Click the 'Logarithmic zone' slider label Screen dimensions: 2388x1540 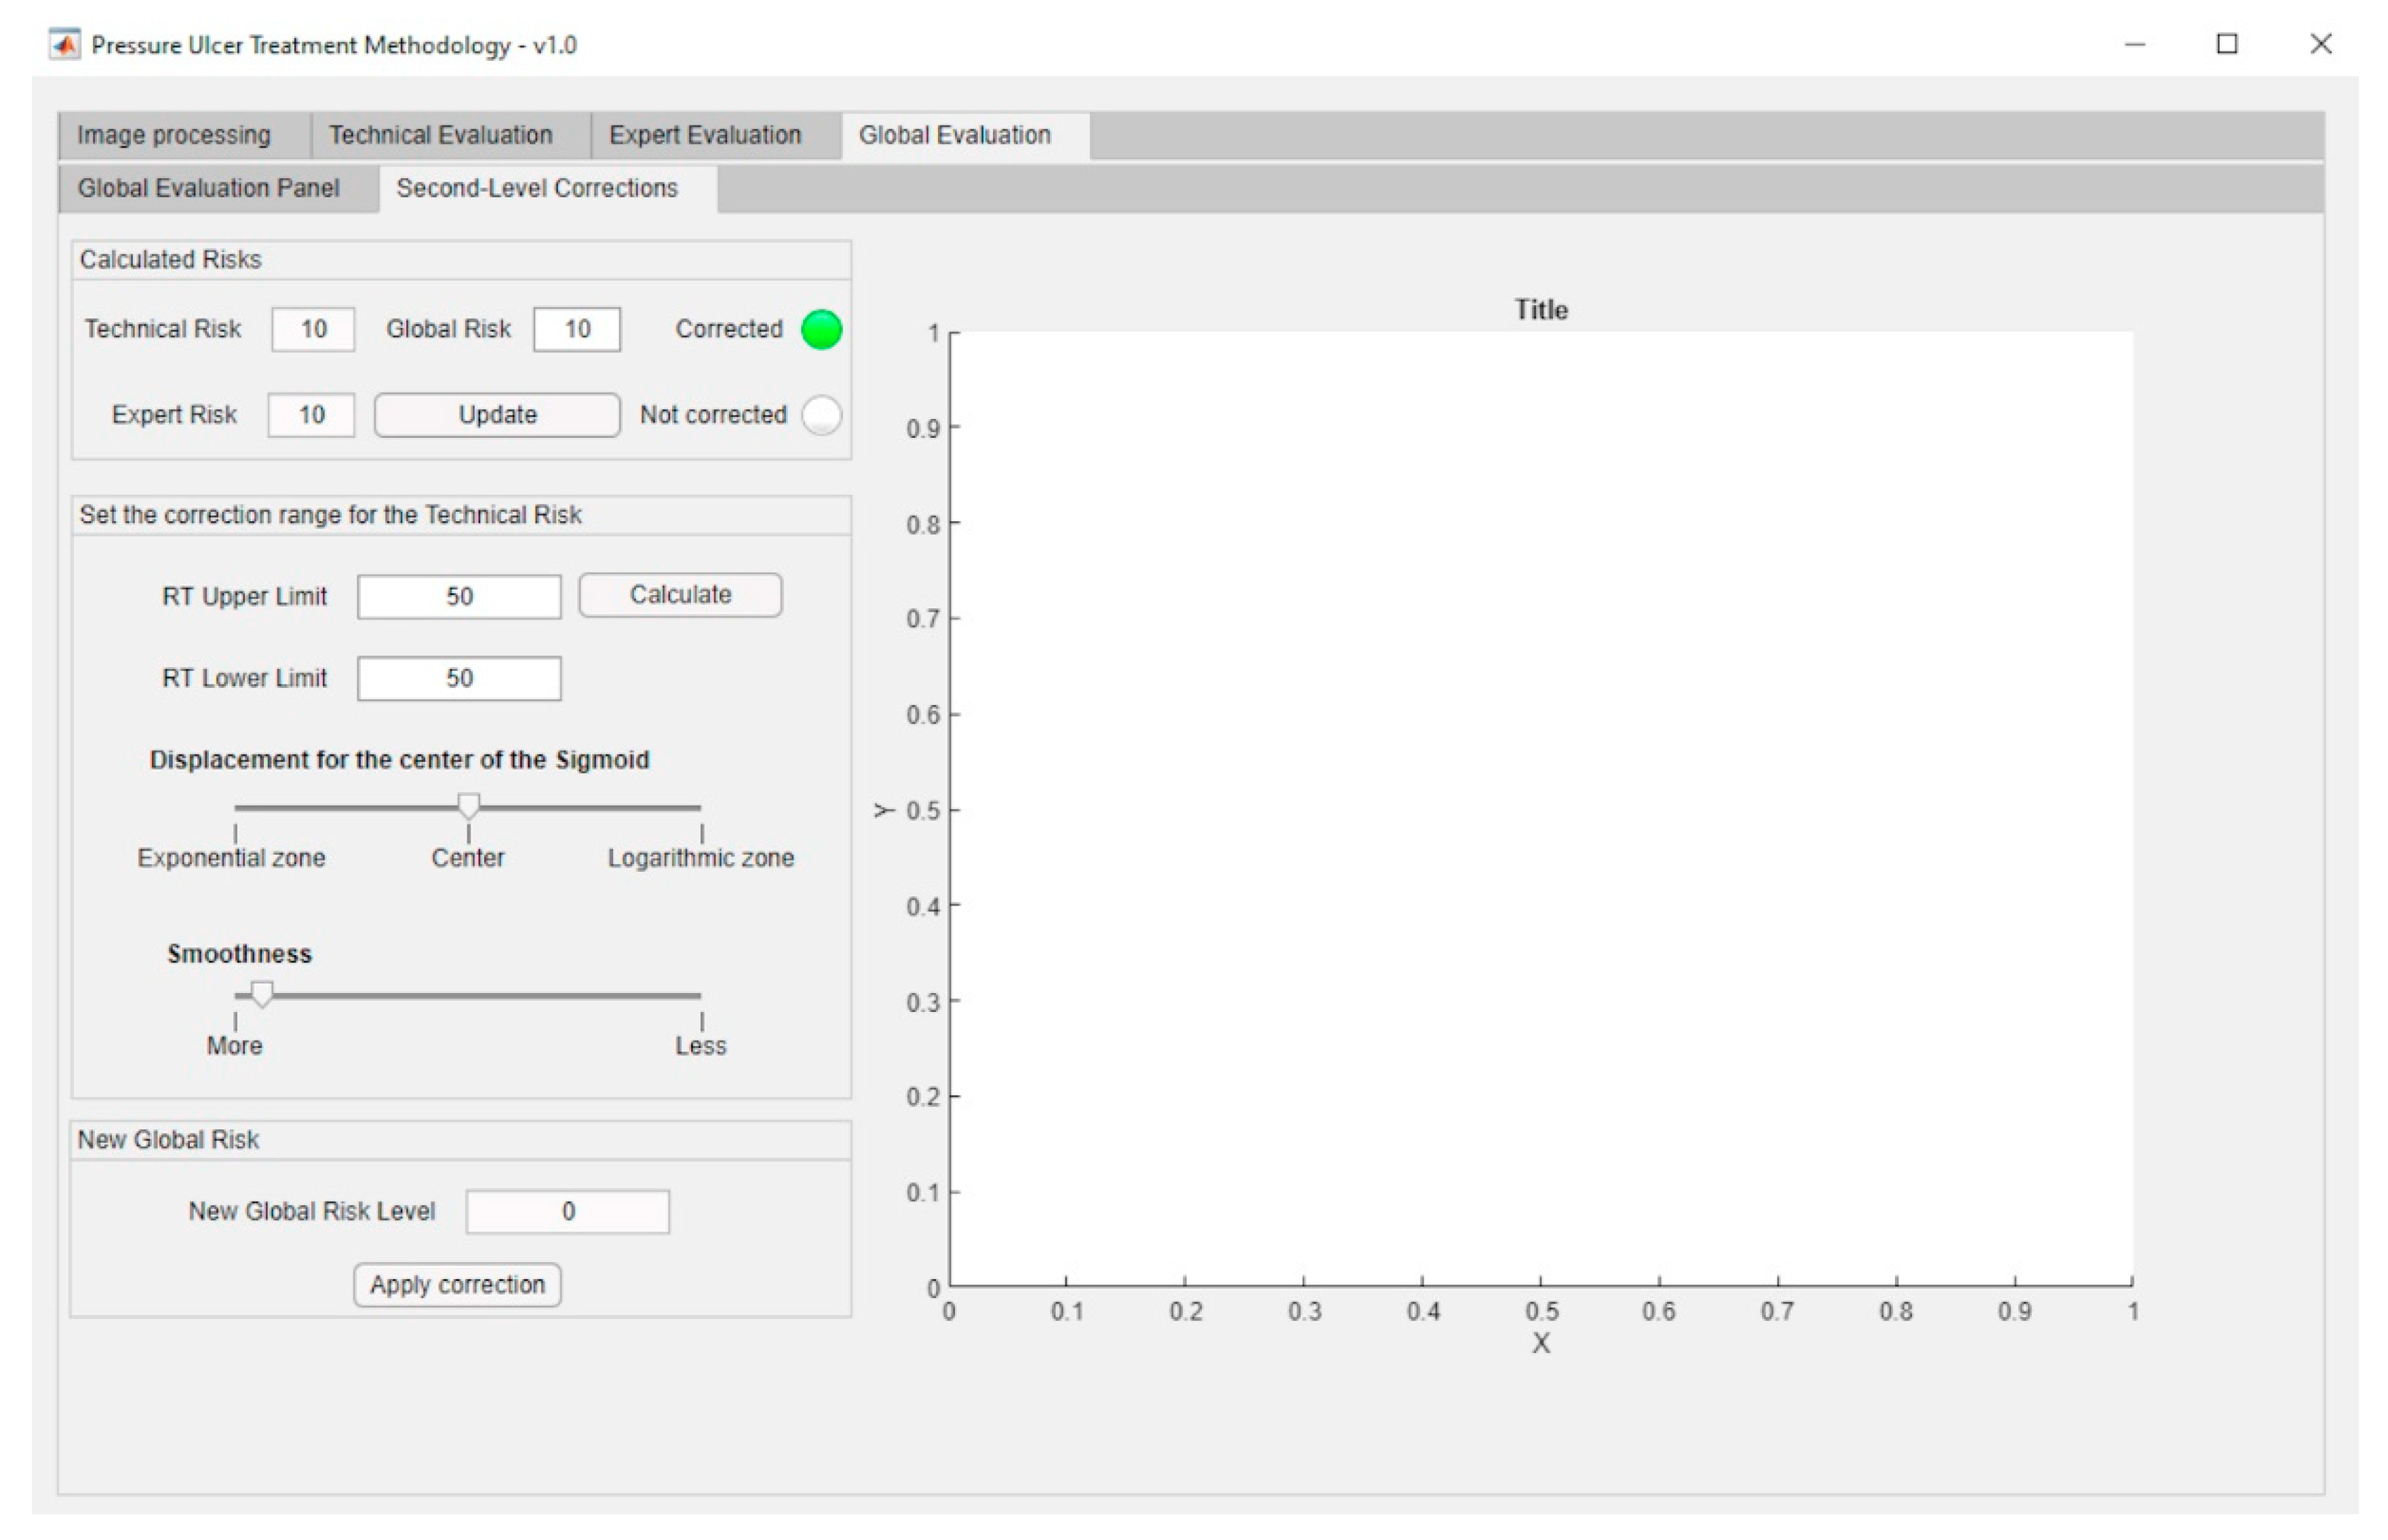[x=701, y=858]
